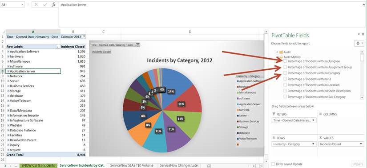Expand the Business Services row
Screen dimensions: 367x168
coord(8,86)
